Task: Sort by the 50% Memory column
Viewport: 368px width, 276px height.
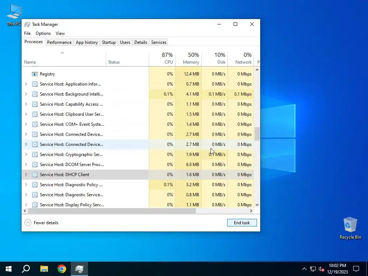Action: pos(188,59)
